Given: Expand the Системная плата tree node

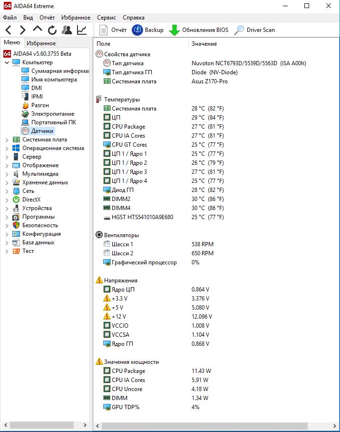Looking at the screenshot, I should 7,140.
